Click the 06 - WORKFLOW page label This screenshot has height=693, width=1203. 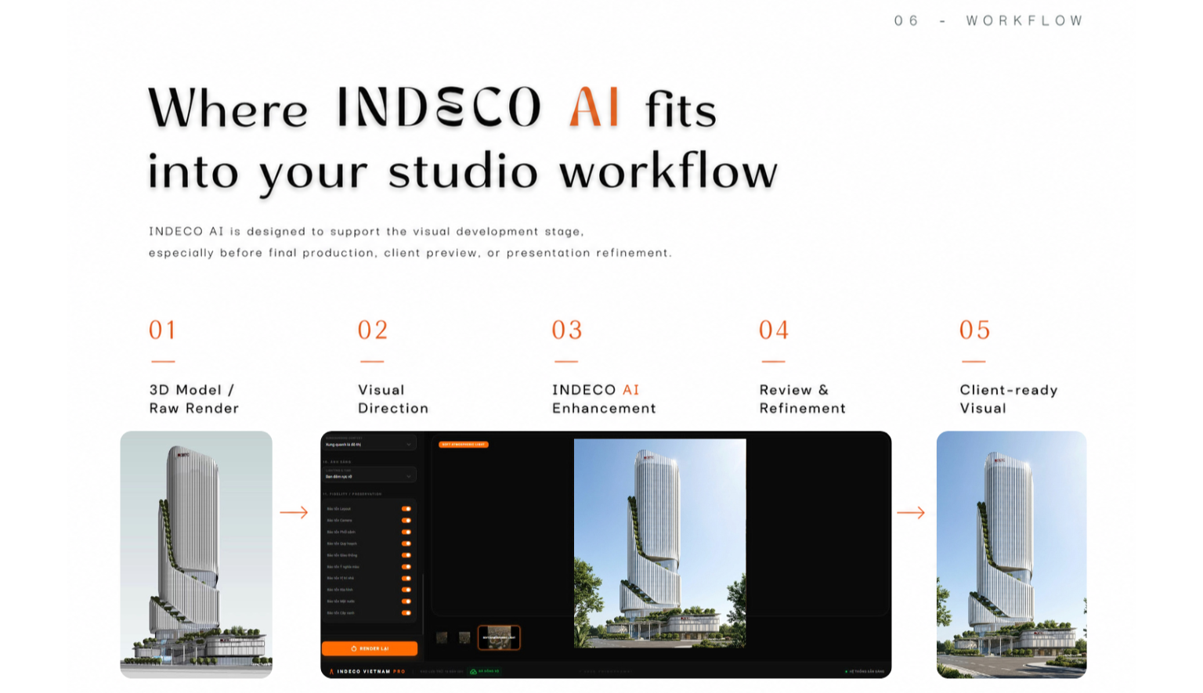click(988, 20)
